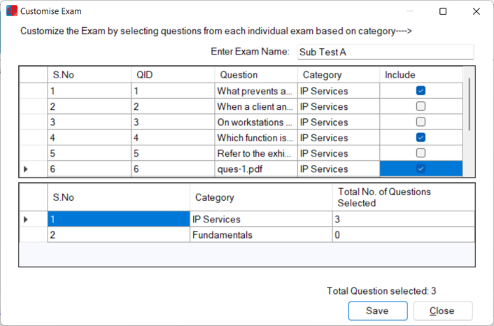Click the Include column header
494x326 pixels.
421,75
